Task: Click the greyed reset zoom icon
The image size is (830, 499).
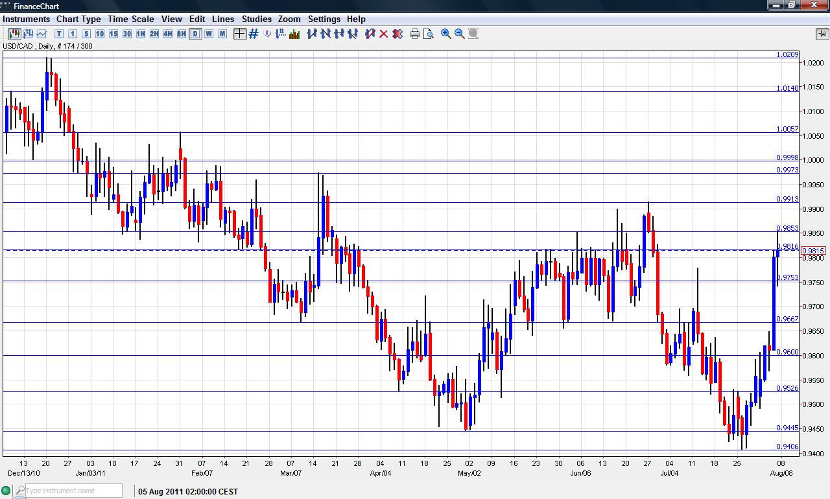Action: pos(473,34)
